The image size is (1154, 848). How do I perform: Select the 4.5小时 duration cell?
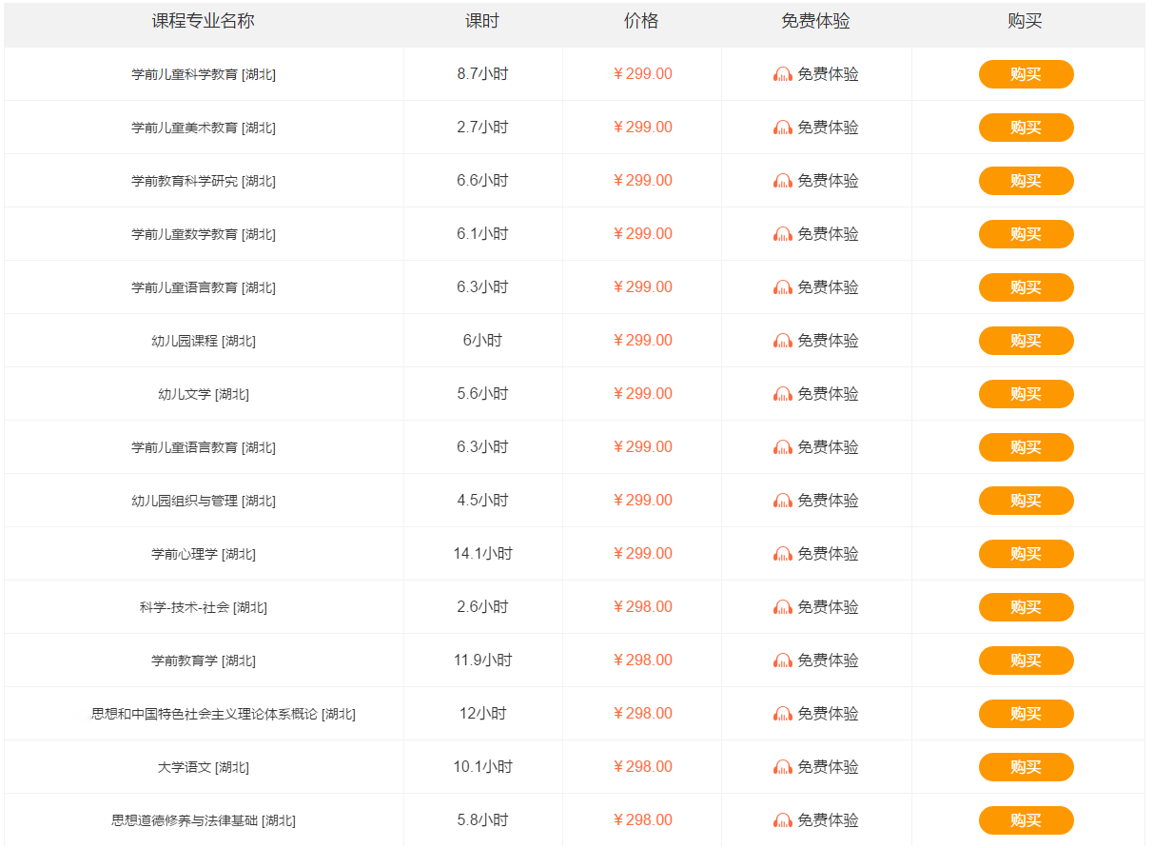[x=482, y=501]
